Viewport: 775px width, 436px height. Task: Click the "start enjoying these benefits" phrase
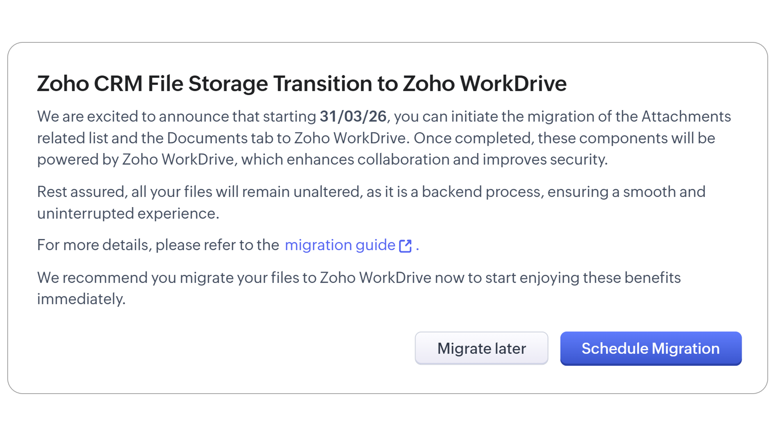click(582, 278)
